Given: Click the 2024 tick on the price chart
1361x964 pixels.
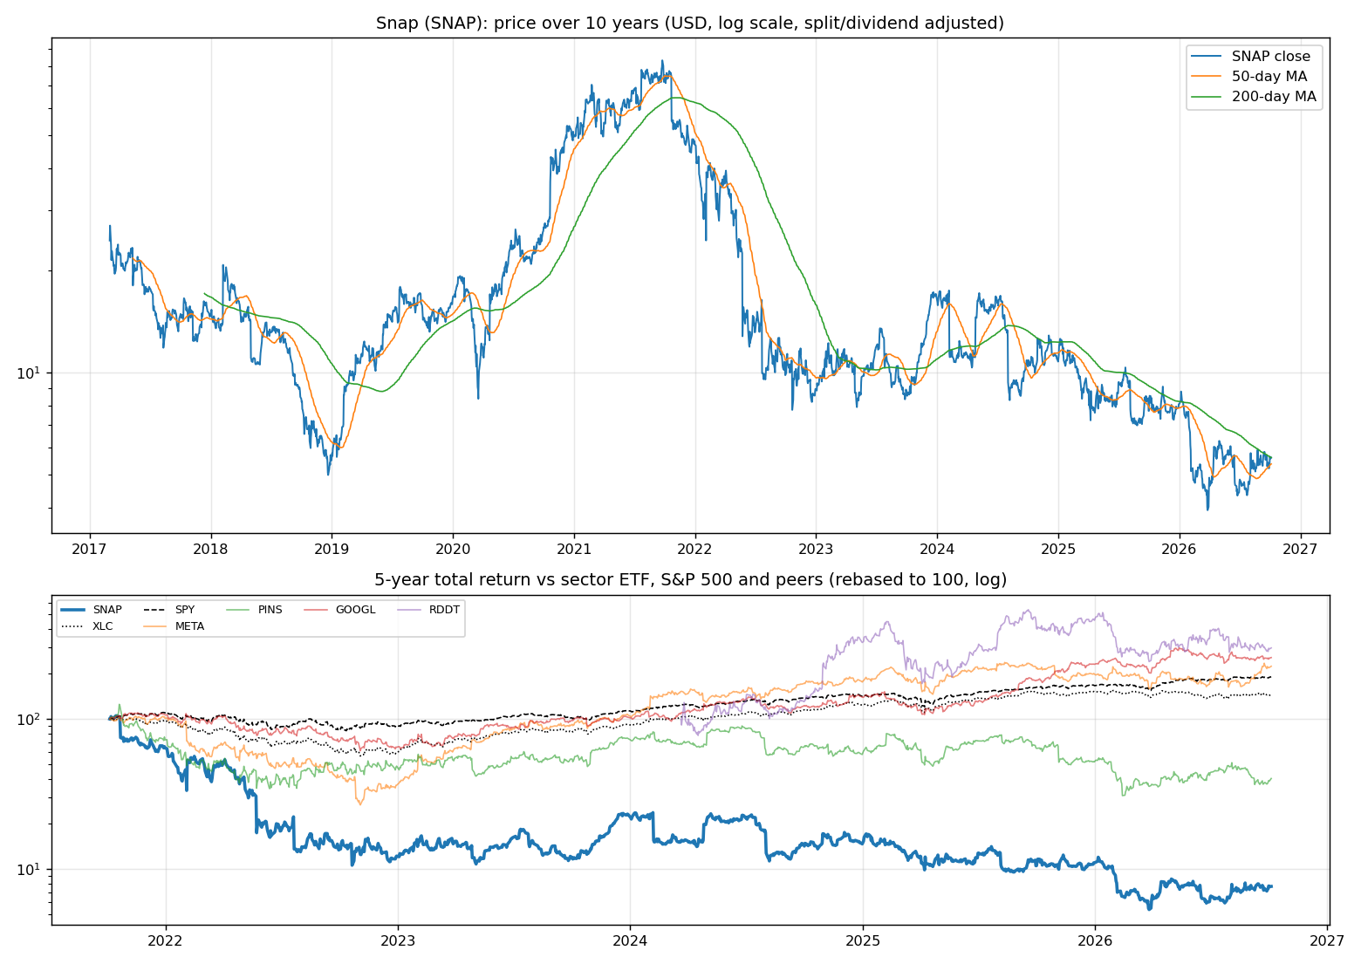Looking at the screenshot, I should 937,549.
